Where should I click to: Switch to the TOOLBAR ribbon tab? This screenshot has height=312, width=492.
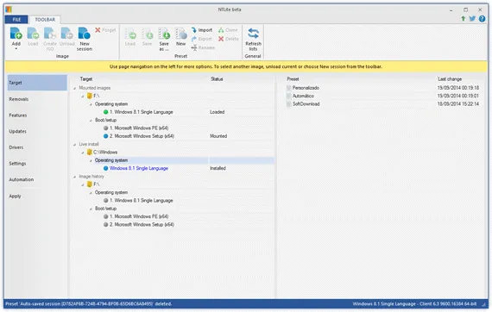(x=45, y=20)
